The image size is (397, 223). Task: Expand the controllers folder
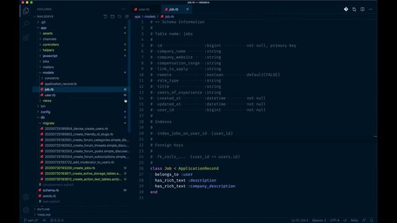point(51,45)
